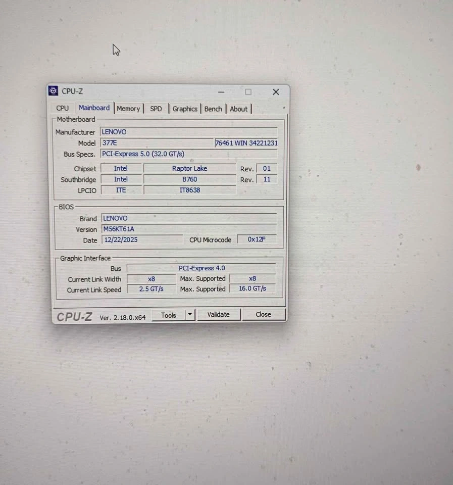This screenshot has width=453, height=485.
Task: Click the CPU-Z logo at bottom left
Action: click(x=75, y=317)
